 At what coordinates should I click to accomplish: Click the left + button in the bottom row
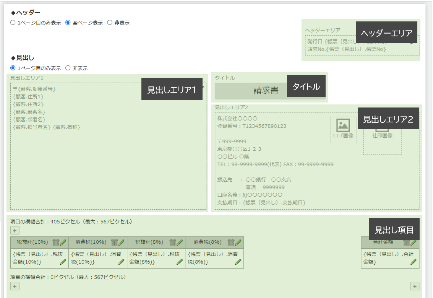point(14,286)
